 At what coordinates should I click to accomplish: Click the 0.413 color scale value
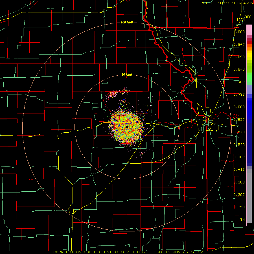pos(239,170)
